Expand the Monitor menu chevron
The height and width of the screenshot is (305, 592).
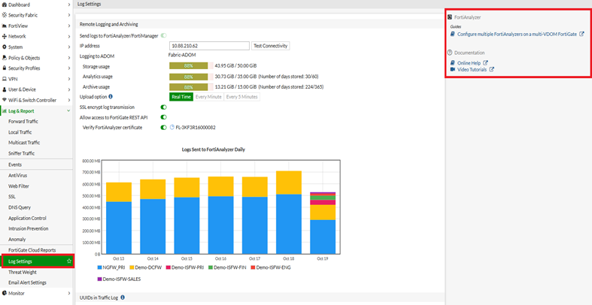[69, 293]
